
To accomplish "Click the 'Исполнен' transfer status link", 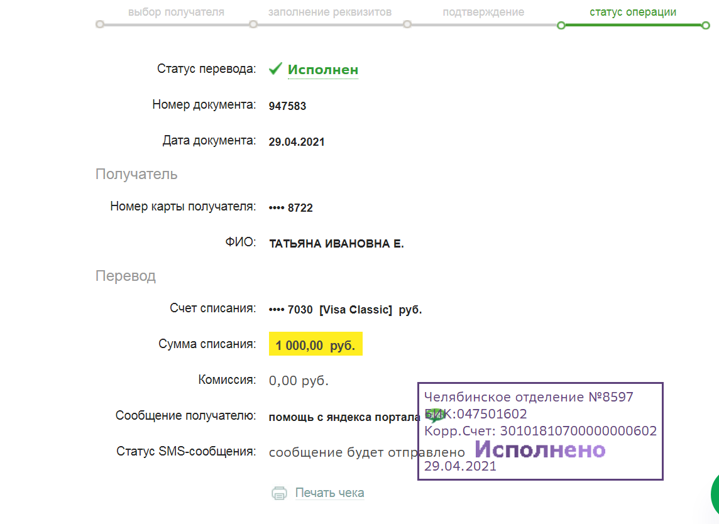I will [323, 70].
